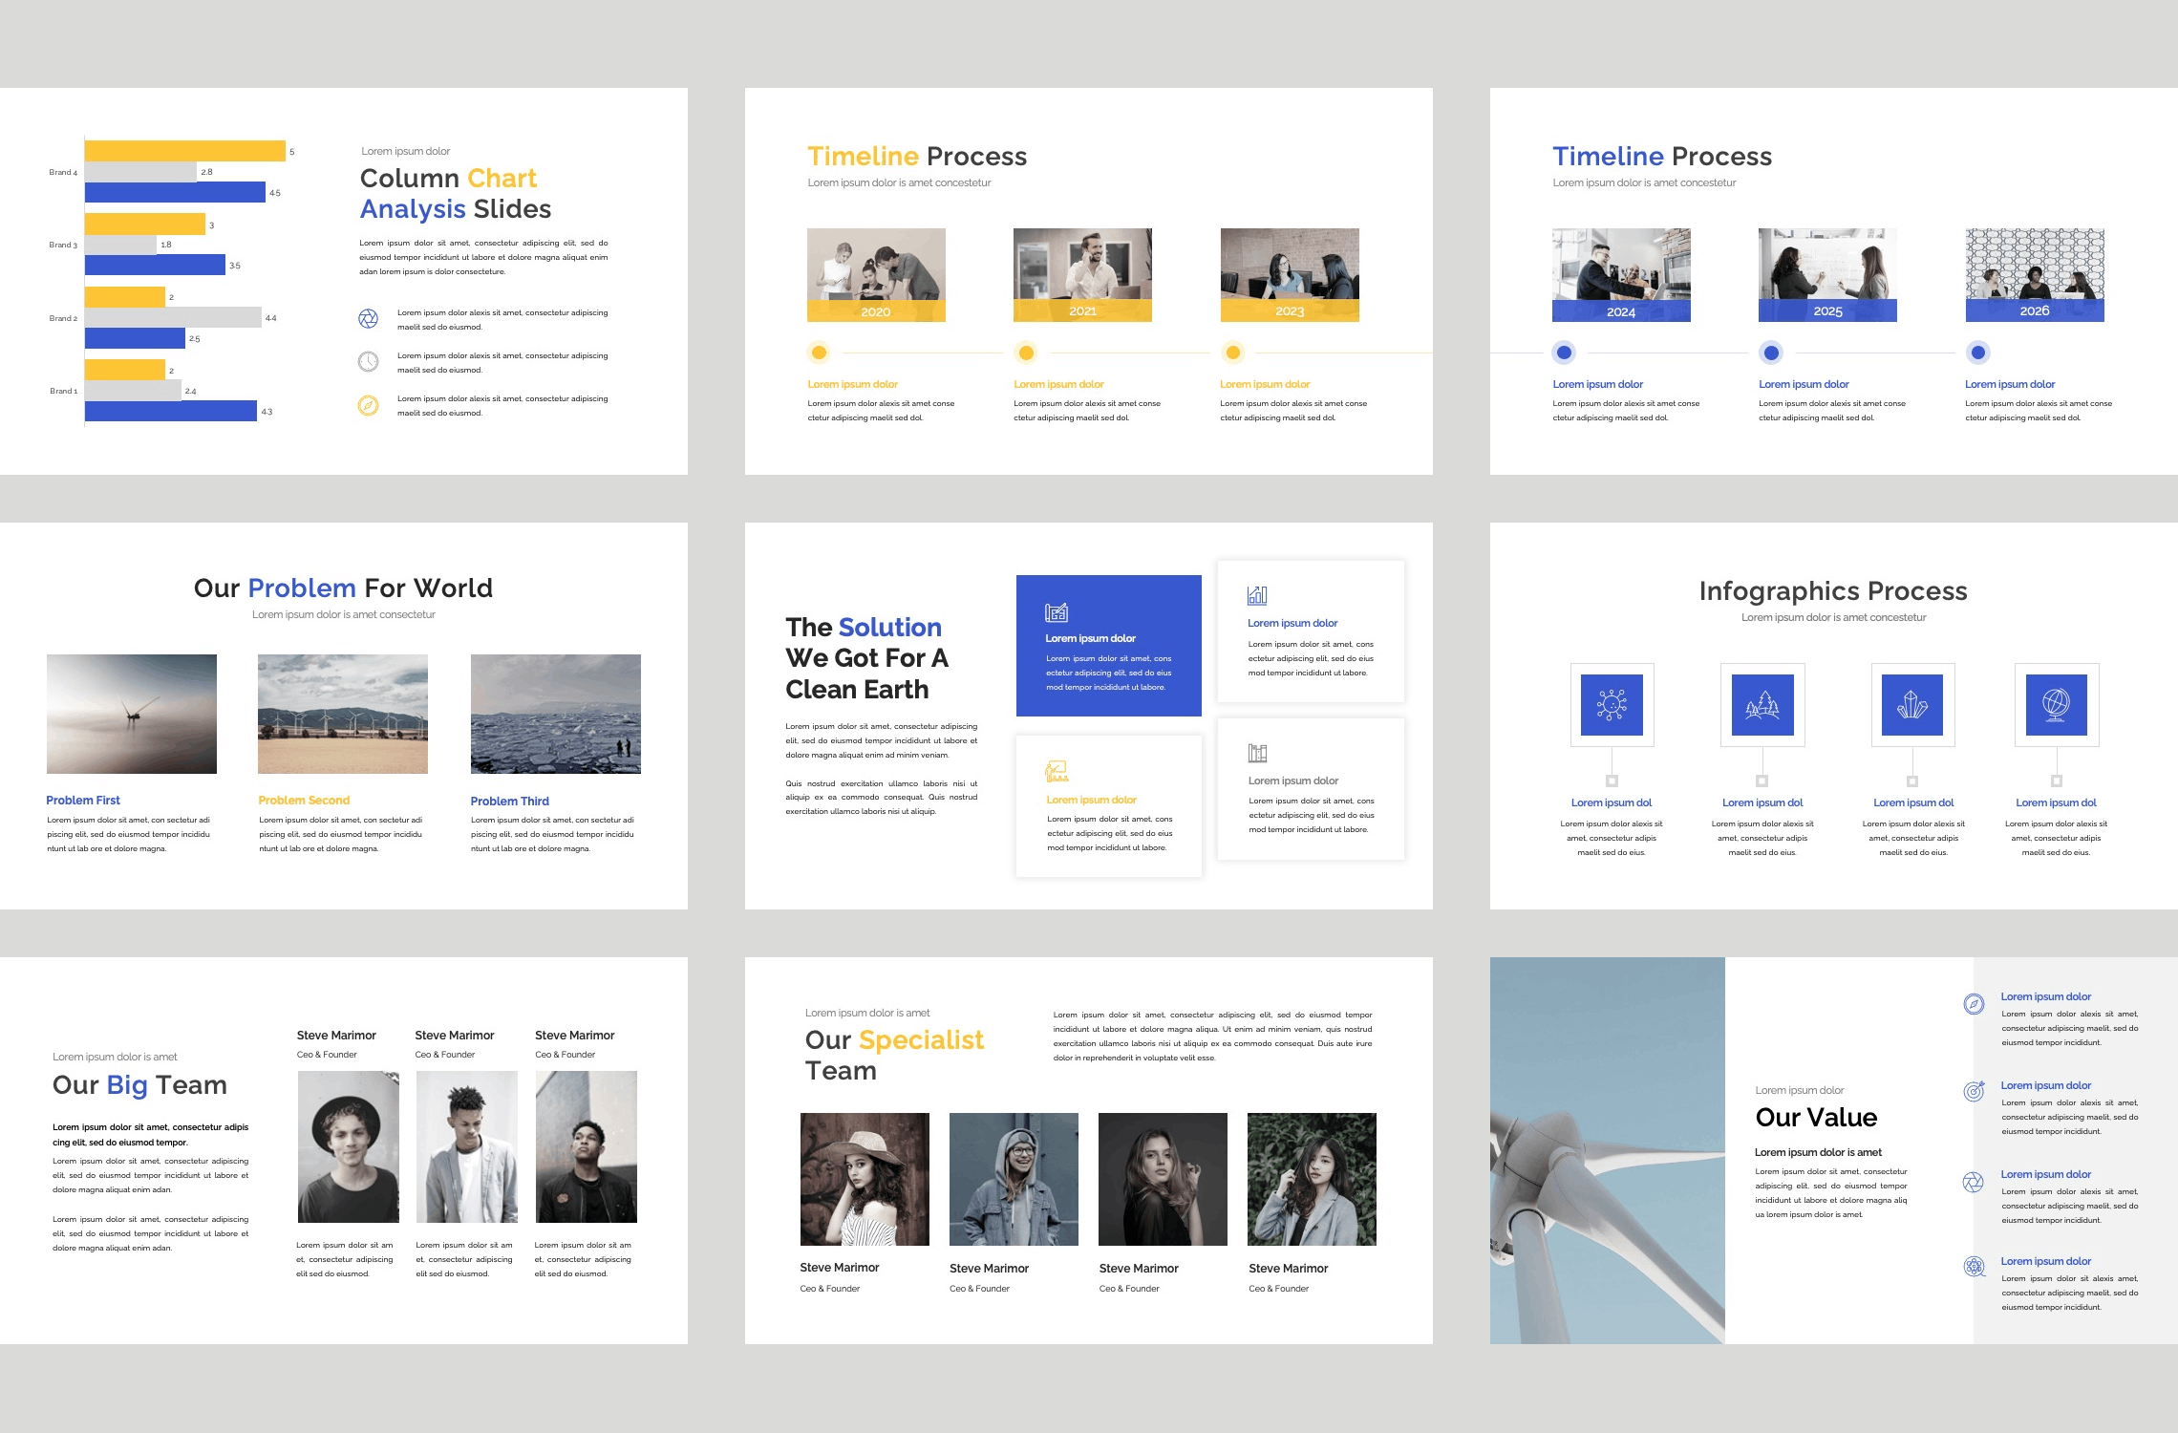Click the aperture icon on Our Value slide
2178x1433 pixels.
(x=1974, y=1182)
